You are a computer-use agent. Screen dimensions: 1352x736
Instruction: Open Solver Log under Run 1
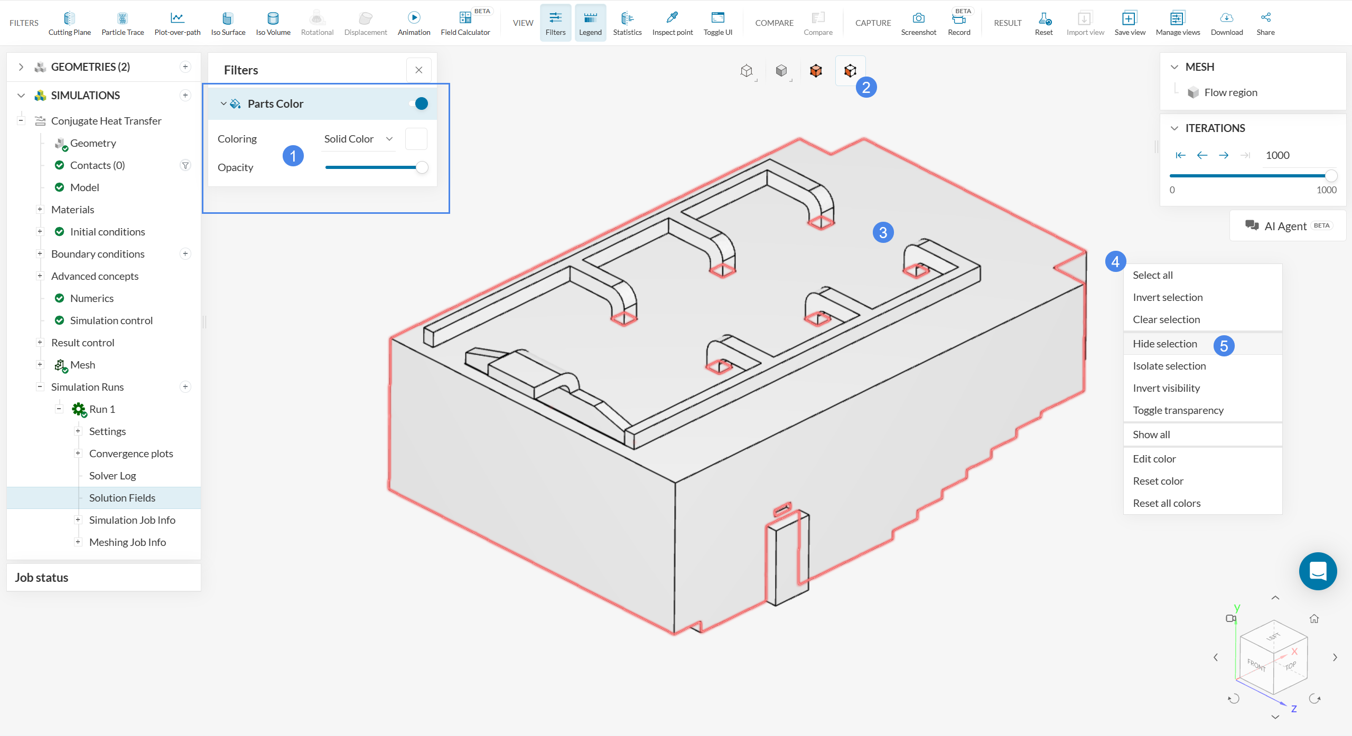pos(113,476)
